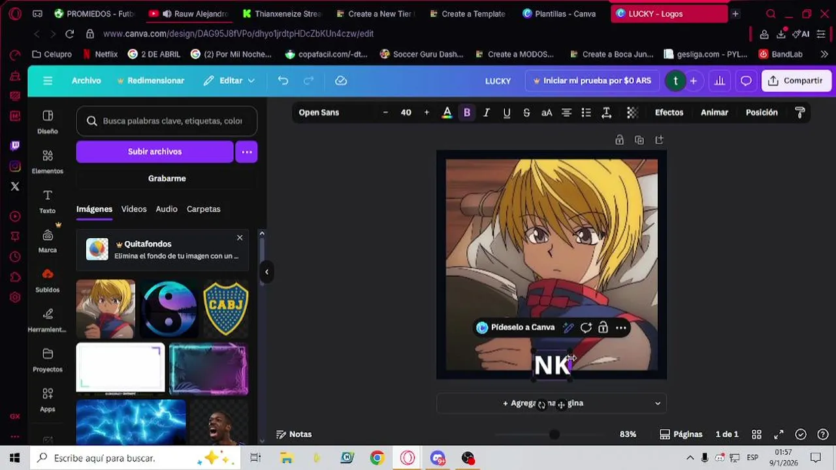Screen dimensions: 836x470
Task: Open the Archivo menu
Action: point(86,81)
